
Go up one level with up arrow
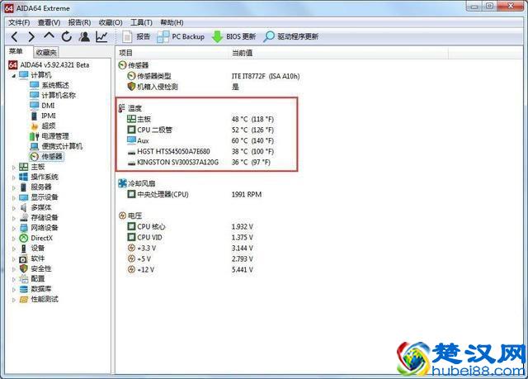(49, 36)
